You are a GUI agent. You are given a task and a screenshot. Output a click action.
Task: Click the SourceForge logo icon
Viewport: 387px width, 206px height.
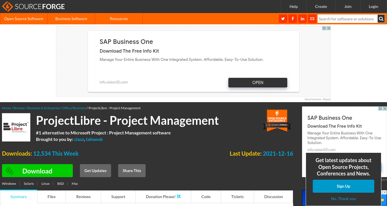(x=7, y=6)
